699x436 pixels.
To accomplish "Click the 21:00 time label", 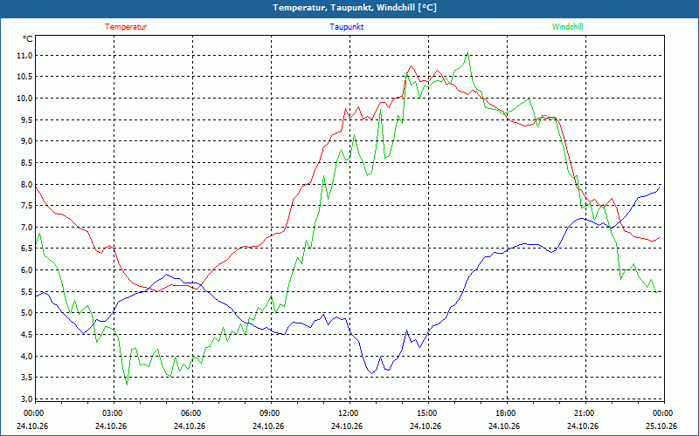I will click(584, 413).
